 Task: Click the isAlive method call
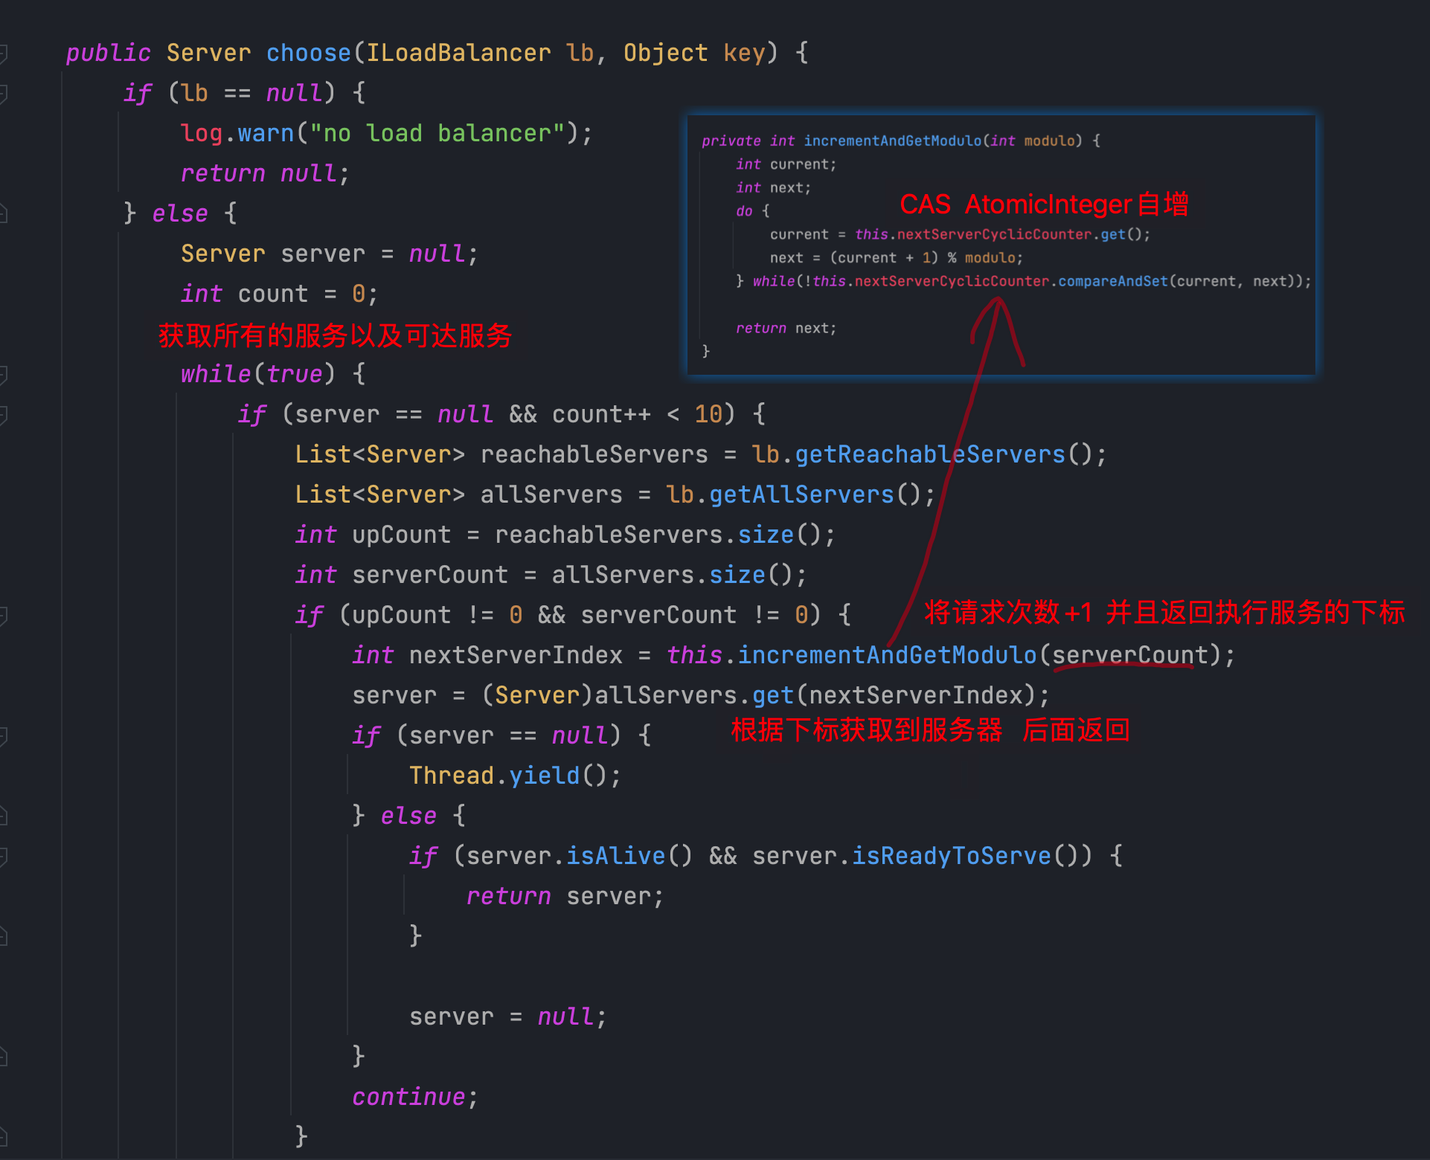615,856
